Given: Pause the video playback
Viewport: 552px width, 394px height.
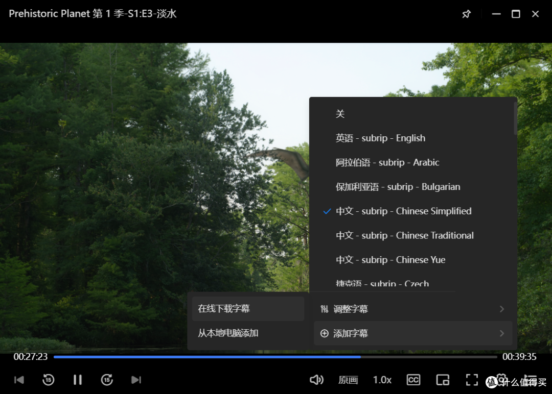Looking at the screenshot, I should (78, 380).
